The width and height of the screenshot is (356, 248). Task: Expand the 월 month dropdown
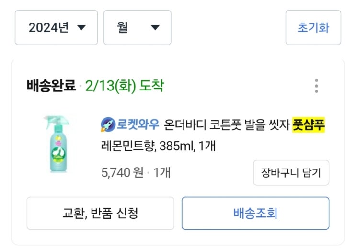tap(137, 28)
